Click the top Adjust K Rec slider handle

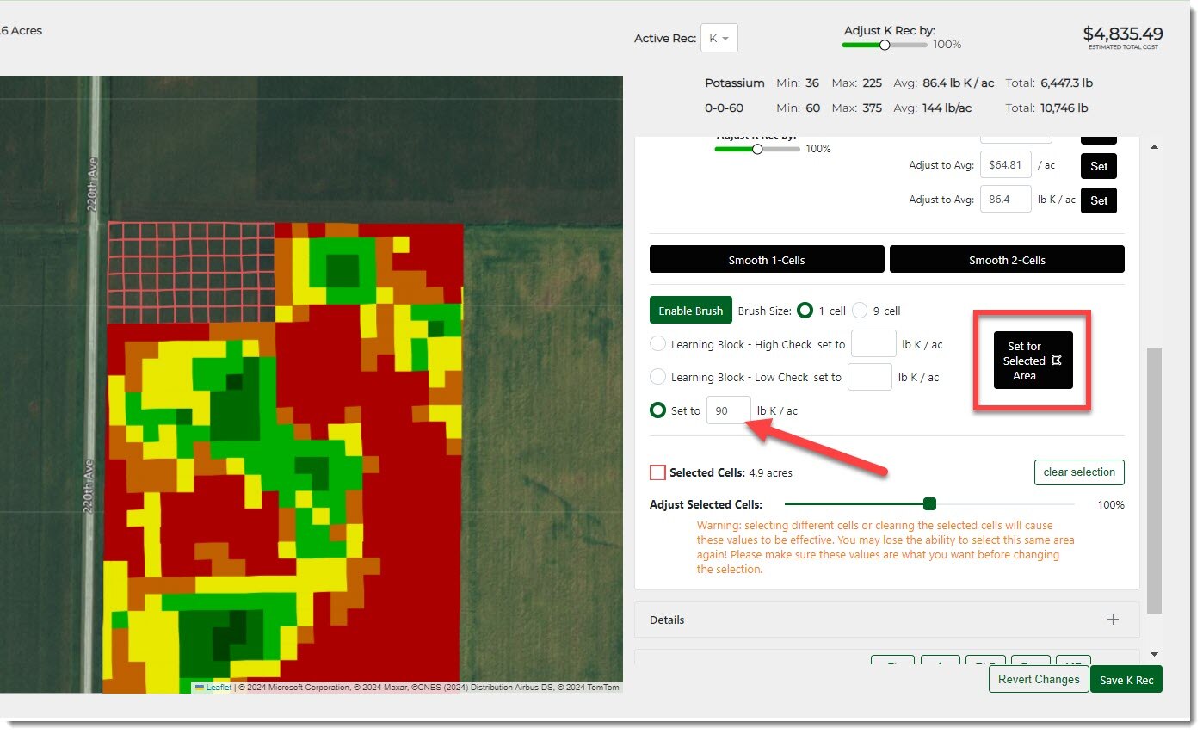[884, 45]
